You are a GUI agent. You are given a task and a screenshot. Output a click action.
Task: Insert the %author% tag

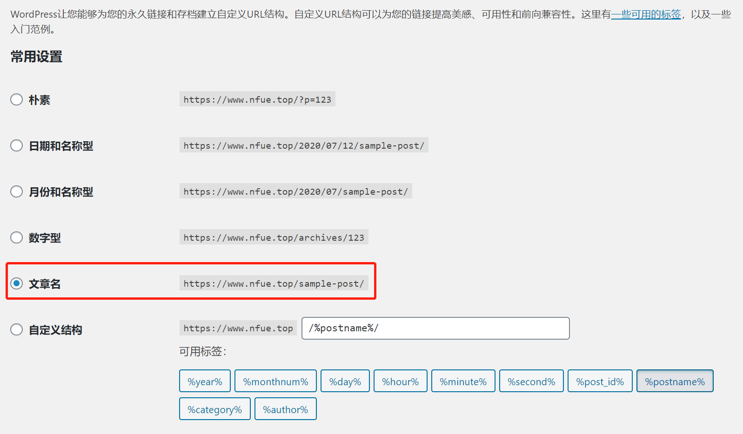286,409
